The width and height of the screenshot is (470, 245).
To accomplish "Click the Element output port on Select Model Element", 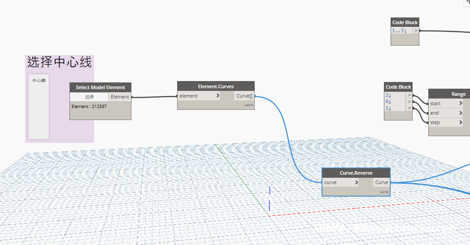I will point(120,97).
